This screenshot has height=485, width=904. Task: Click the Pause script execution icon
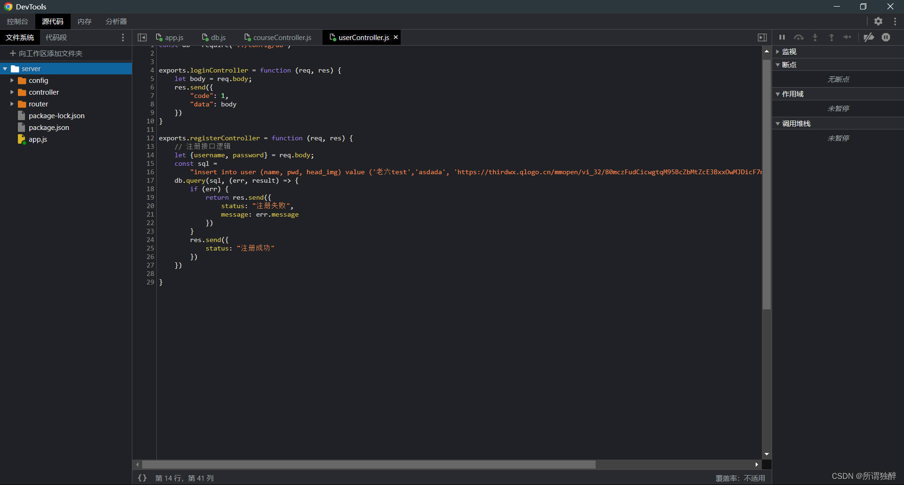tap(781, 37)
